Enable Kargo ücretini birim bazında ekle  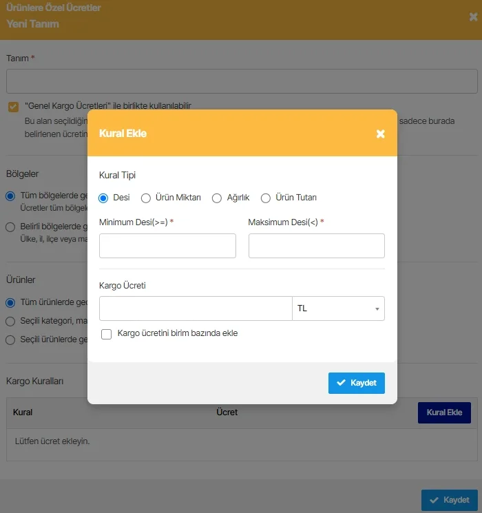click(106, 334)
